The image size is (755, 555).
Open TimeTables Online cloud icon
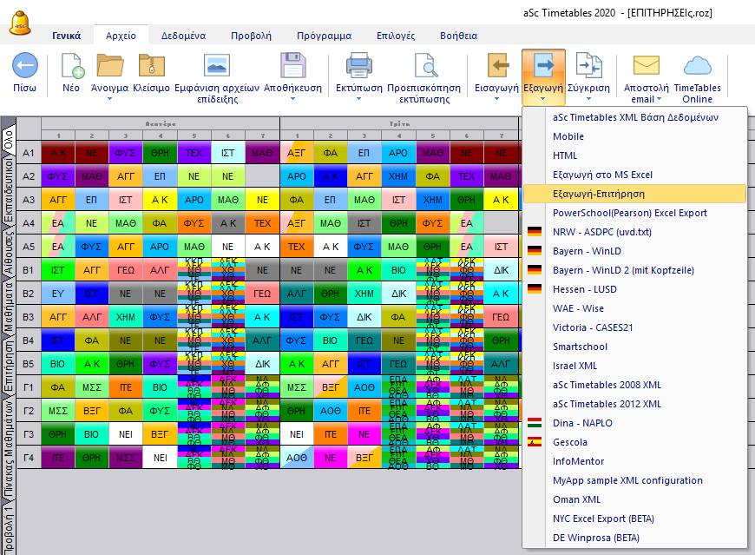click(x=697, y=66)
